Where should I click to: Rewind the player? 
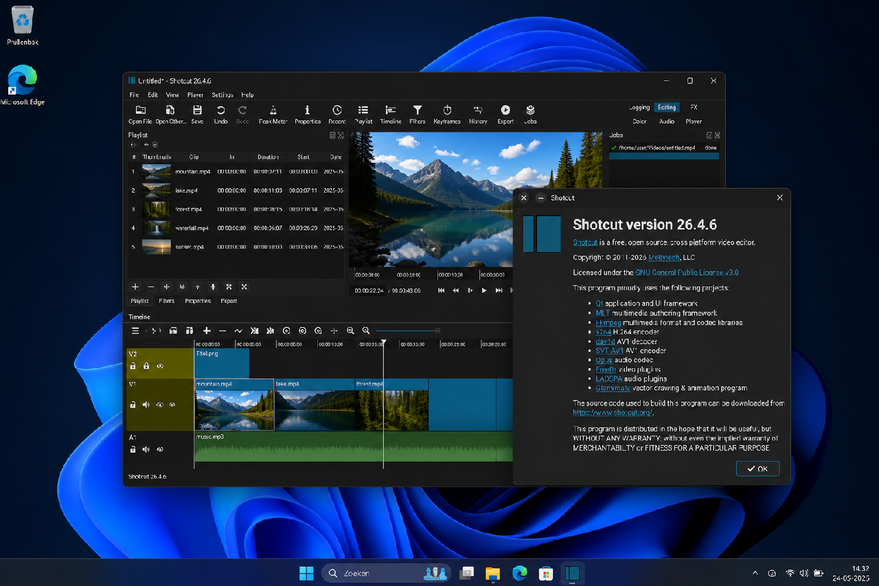coord(455,291)
